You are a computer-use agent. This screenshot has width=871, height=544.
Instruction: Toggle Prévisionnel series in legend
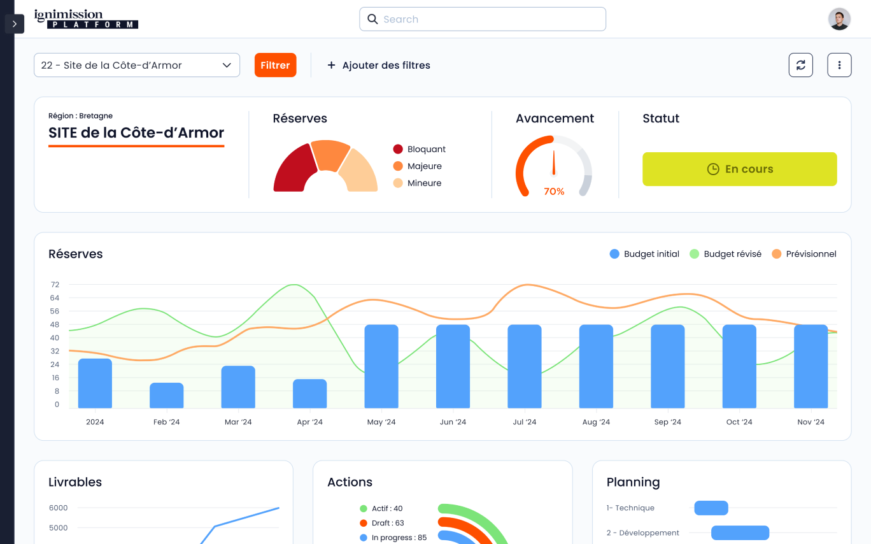[x=804, y=254]
